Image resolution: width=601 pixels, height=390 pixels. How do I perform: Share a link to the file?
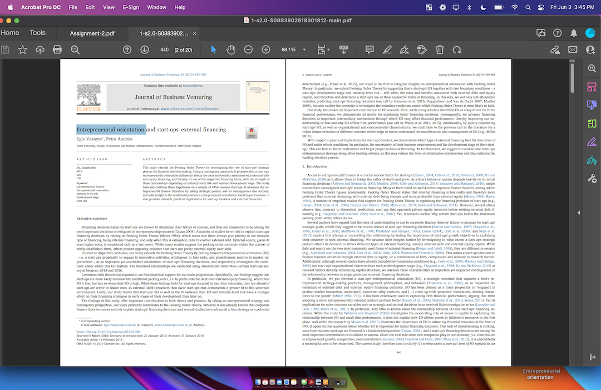coord(555,50)
